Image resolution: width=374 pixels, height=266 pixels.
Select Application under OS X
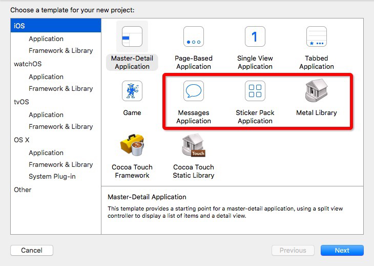(x=46, y=153)
